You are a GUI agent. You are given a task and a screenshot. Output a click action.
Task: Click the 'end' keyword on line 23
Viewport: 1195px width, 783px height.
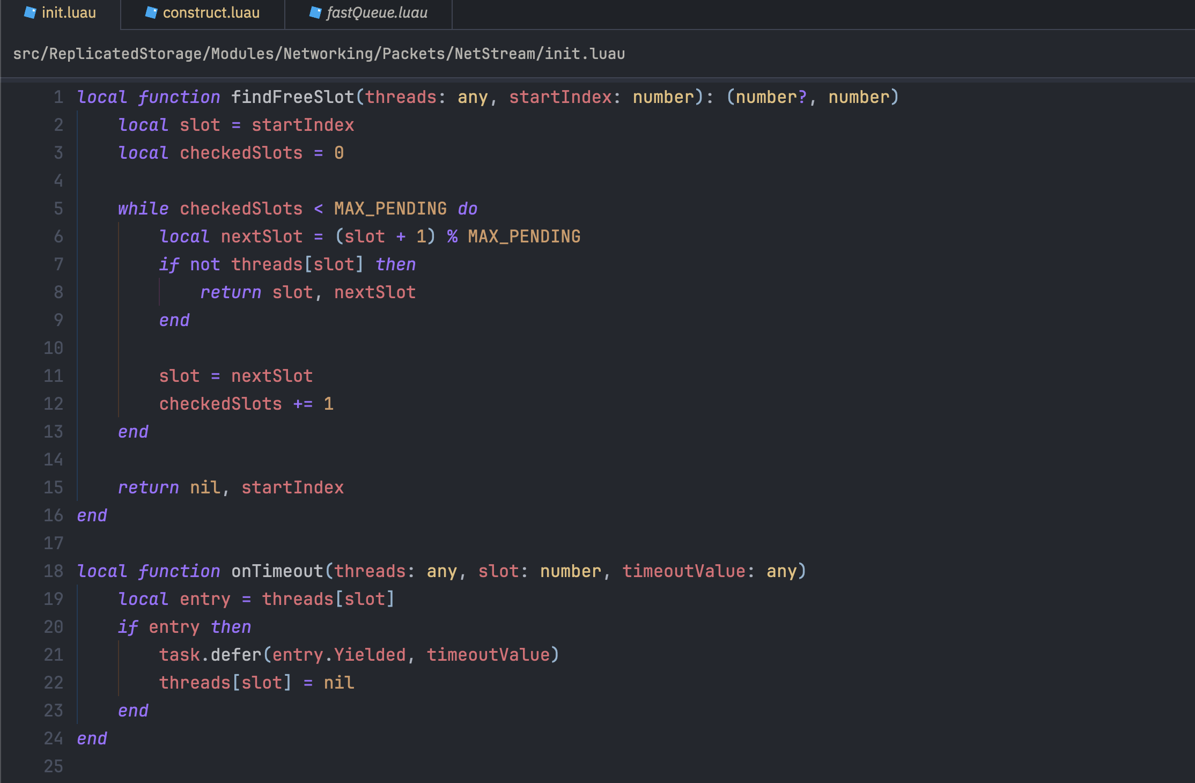pos(133,711)
